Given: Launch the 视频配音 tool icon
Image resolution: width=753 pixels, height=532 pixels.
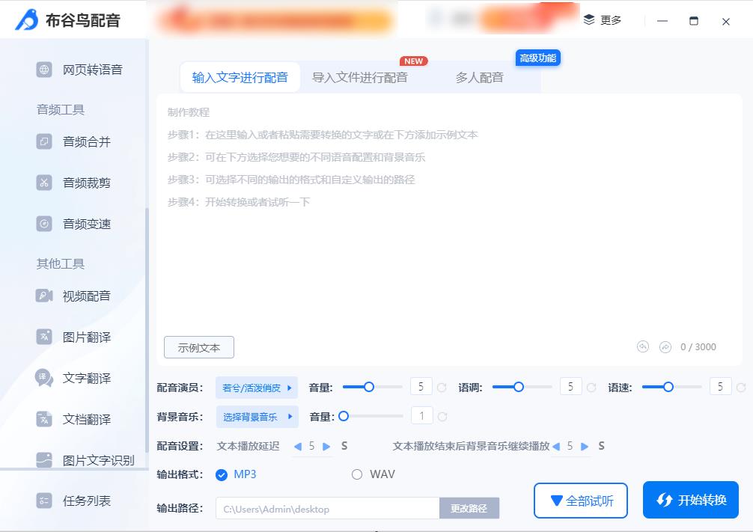Looking at the screenshot, I should click(x=44, y=296).
